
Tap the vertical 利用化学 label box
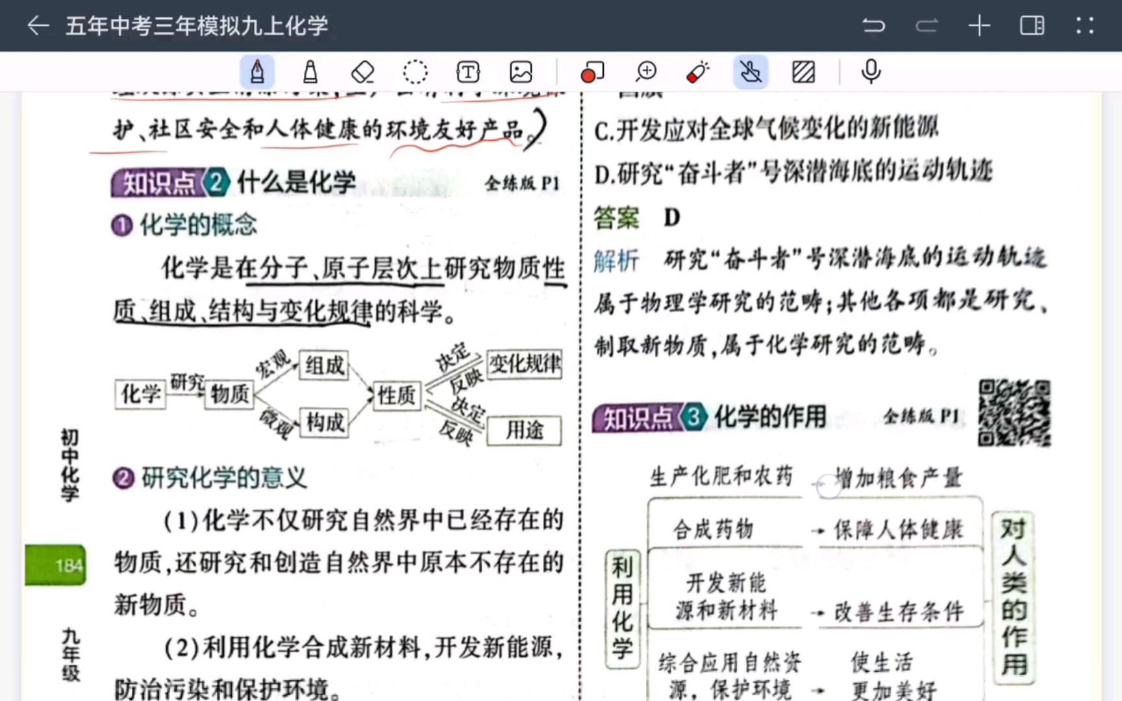coord(622,609)
